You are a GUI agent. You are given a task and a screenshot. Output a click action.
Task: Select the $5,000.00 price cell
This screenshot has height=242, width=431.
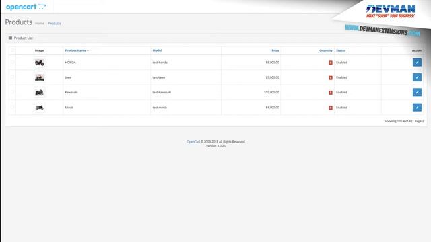[251, 77]
